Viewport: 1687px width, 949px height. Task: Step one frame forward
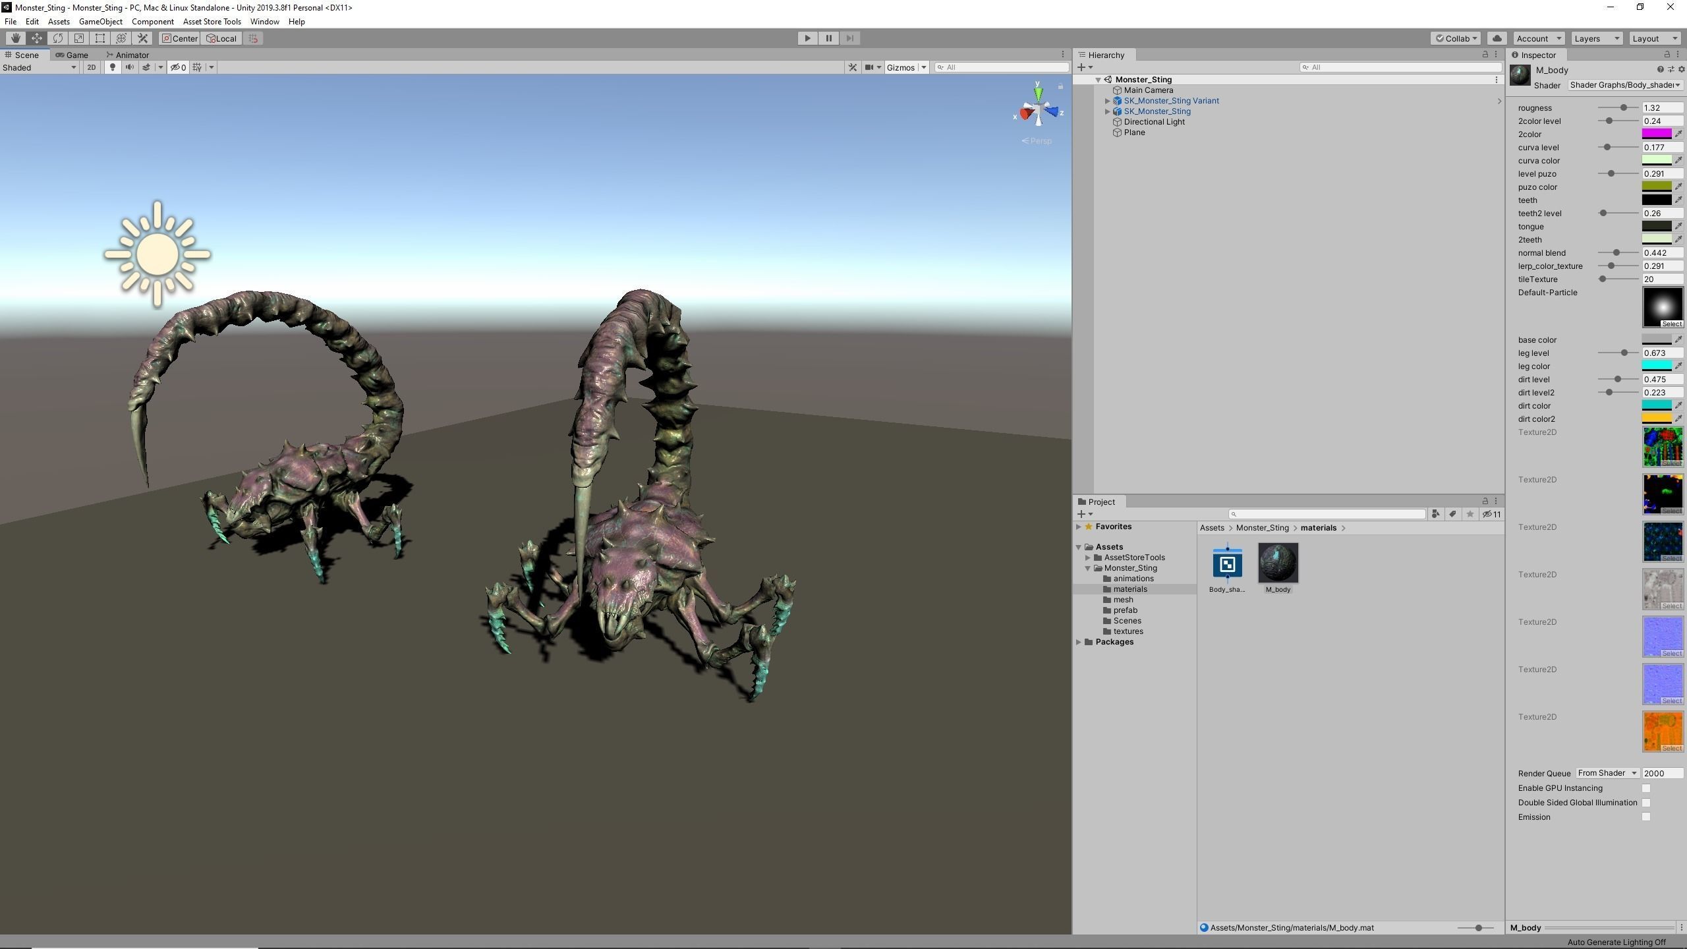[x=849, y=38]
